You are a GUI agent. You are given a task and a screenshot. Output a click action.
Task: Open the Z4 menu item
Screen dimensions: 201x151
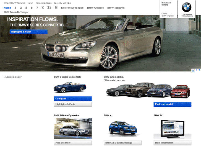click(49, 8)
